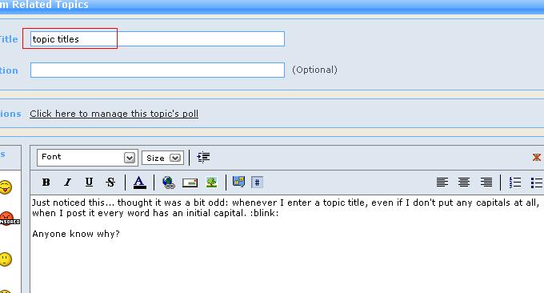Align text right

click(486, 183)
